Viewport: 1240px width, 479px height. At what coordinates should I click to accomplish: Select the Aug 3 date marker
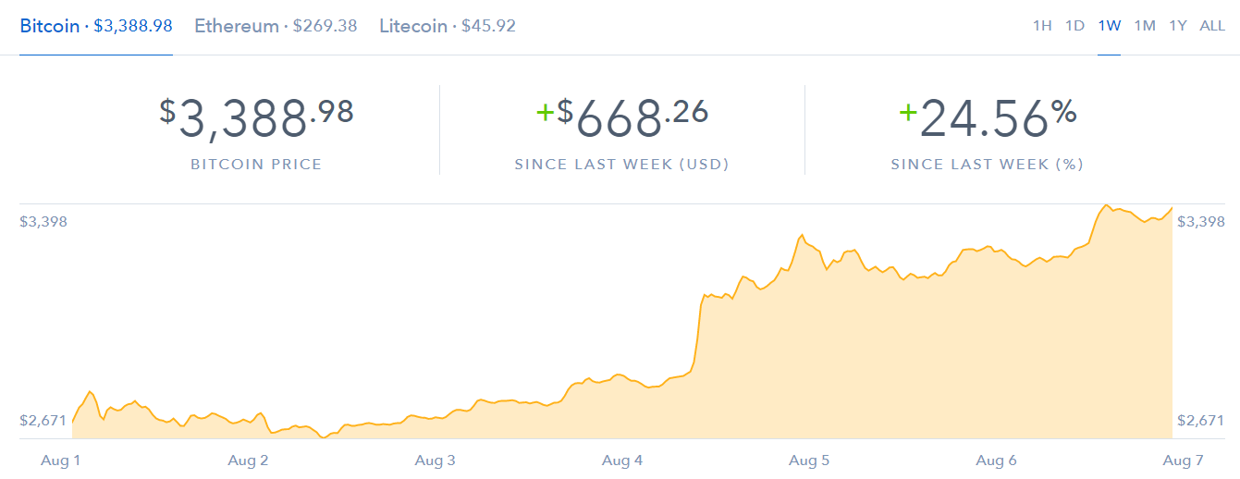pyautogui.click(x=435, y=460)
